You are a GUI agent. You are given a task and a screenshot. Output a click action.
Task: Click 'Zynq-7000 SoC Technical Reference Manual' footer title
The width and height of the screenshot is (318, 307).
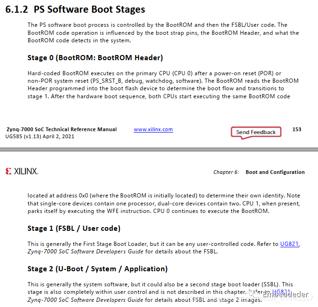(x=62, y=129)
